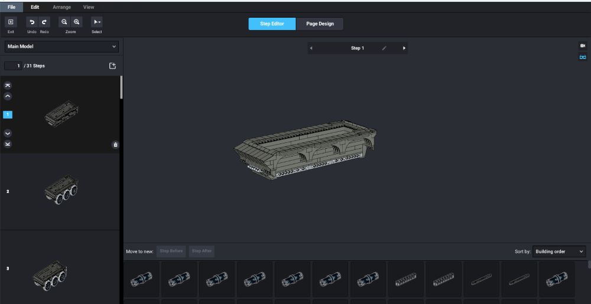Select the step 2 thumbnail
This screenshot has width=591, height=304.
(x=61, y=189)
